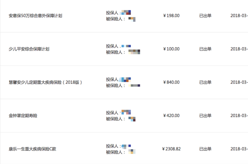Click the ¥198.00 premium amount
248x164 pixels.
172,15
